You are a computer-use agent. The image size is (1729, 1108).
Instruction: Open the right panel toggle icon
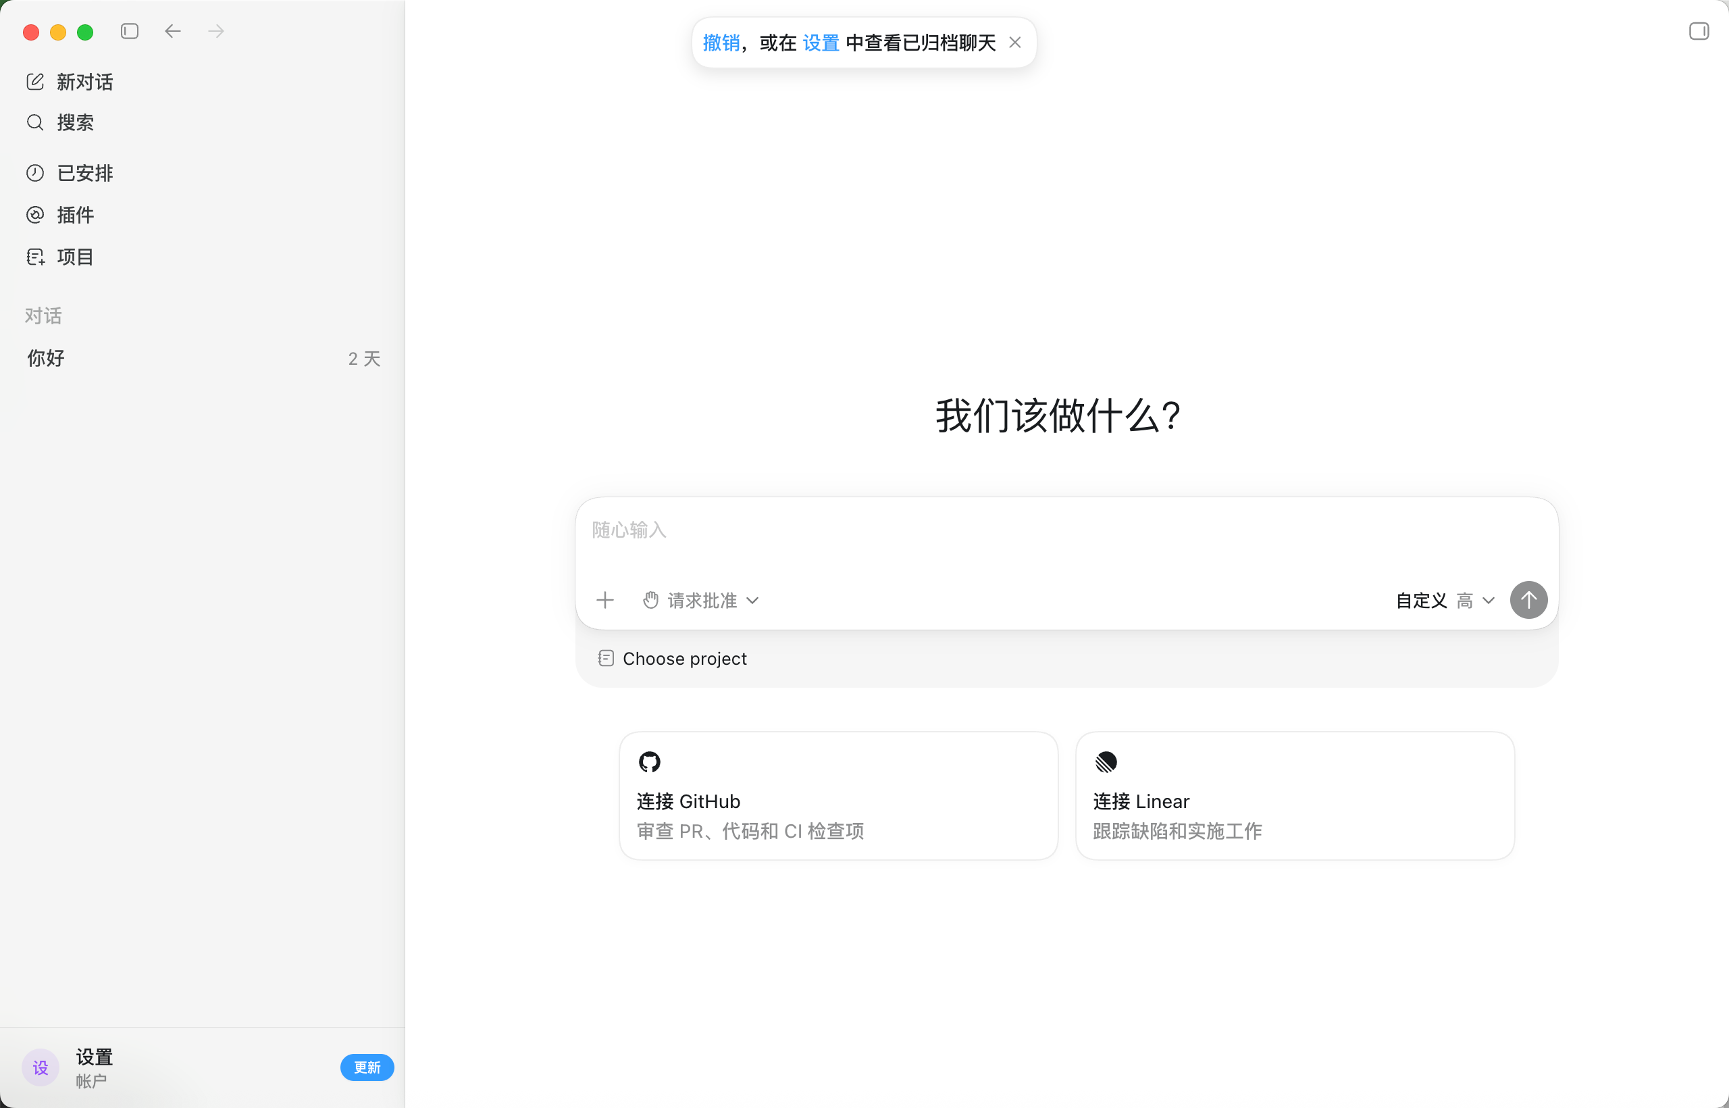click(x=1699, y=32)
